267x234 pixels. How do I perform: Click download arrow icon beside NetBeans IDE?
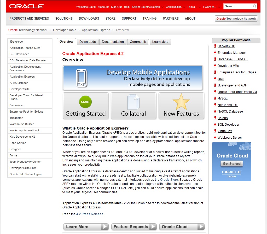point(215,105)
